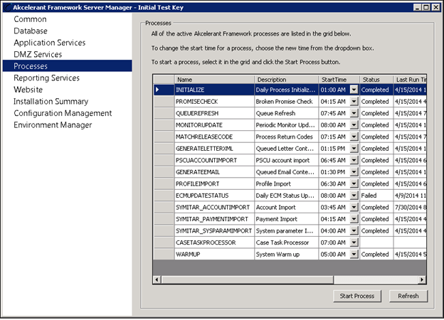Screen dimensions: 444x320
Task: Select the SYMITAR_ACCOUNTIMPORT process name
Action: coord(213,207)
